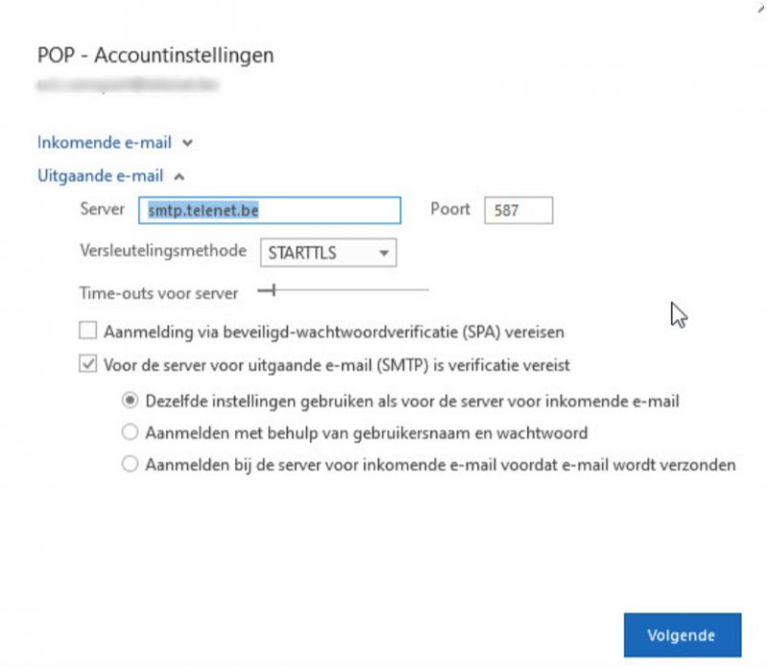
Task: Click the right end of the time-out slider track
Action: click(x=426, y=288)
